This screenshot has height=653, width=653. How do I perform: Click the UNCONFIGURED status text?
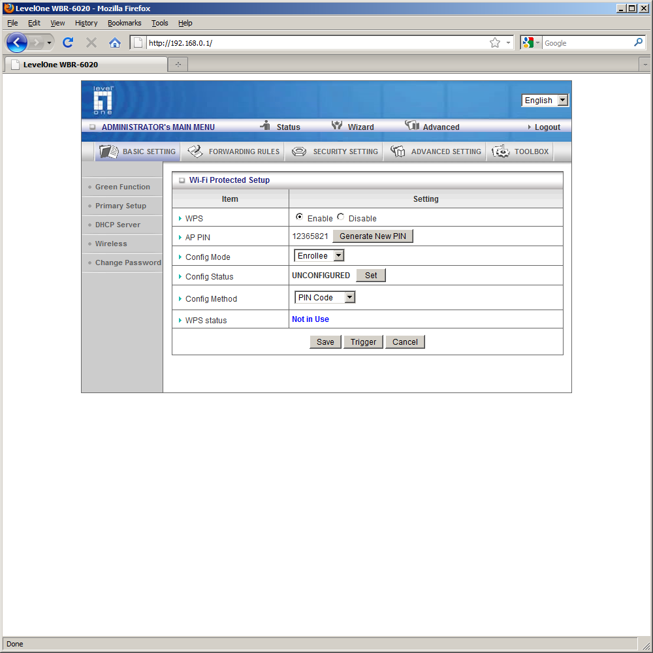click(321, 276)
